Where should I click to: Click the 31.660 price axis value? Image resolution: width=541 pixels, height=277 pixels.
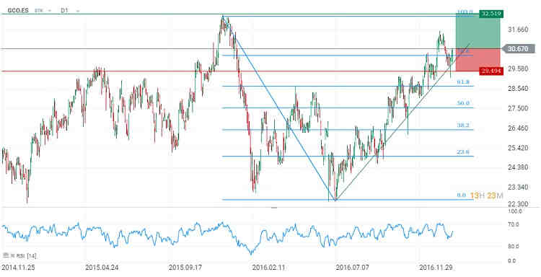[x=518, y=30]
